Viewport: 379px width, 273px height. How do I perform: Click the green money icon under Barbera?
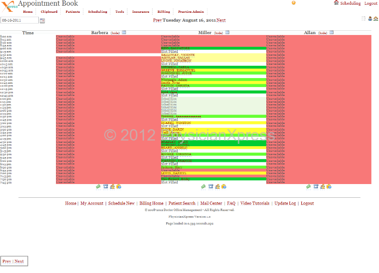pos(99,187)
